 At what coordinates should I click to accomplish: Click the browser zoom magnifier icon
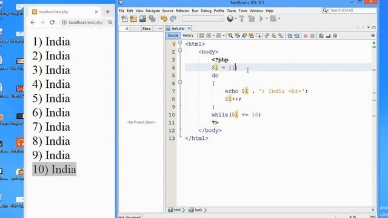[x=110, y=22]
